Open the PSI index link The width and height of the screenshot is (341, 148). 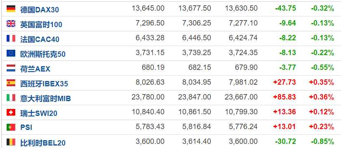pyautogui.click(x=26, y=127)
